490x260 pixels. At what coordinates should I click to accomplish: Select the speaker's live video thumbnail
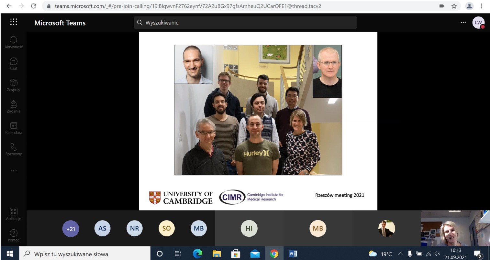(x=455, y=228)
